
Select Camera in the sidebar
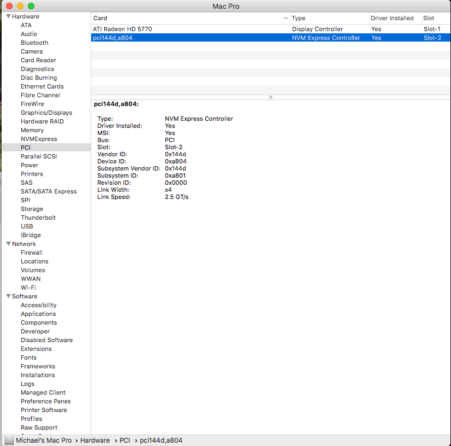(32, 51)
